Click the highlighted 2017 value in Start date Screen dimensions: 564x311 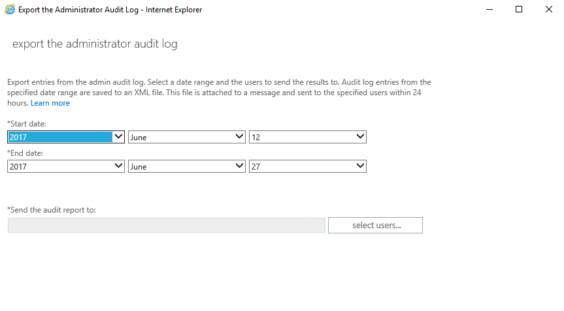[x=60, y=137]
